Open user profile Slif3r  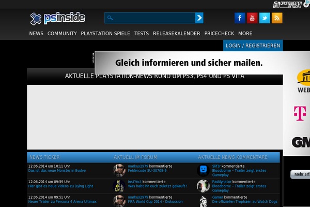[216, 166]
